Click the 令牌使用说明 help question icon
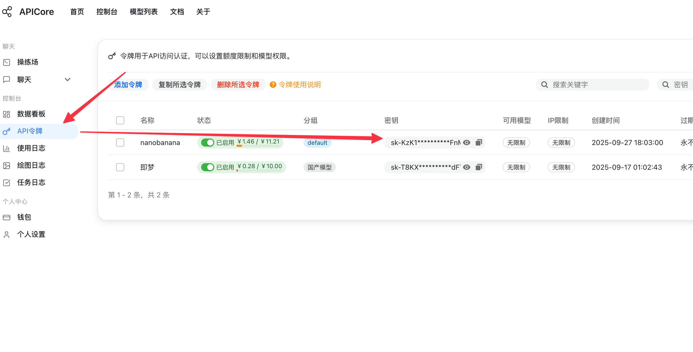This screenshot has width=693, height=352. [x=273, y=85]
